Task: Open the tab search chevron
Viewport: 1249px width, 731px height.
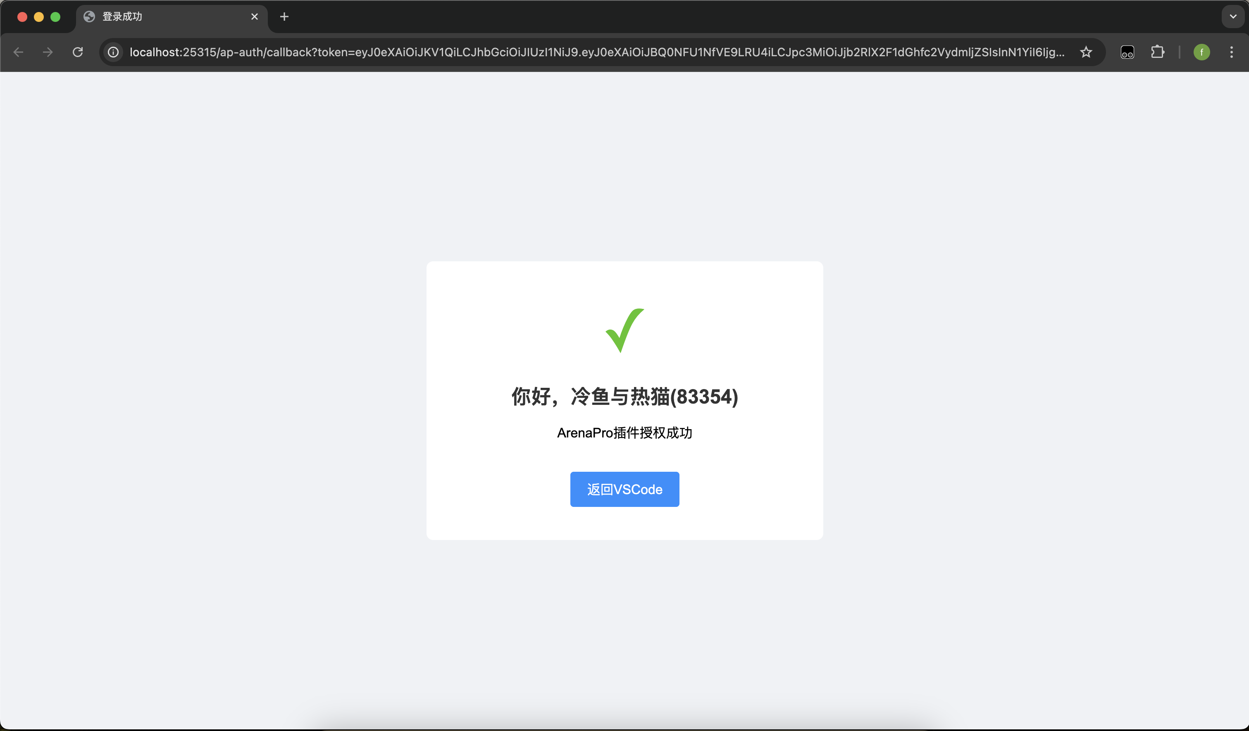Action: coord(1232,17)
